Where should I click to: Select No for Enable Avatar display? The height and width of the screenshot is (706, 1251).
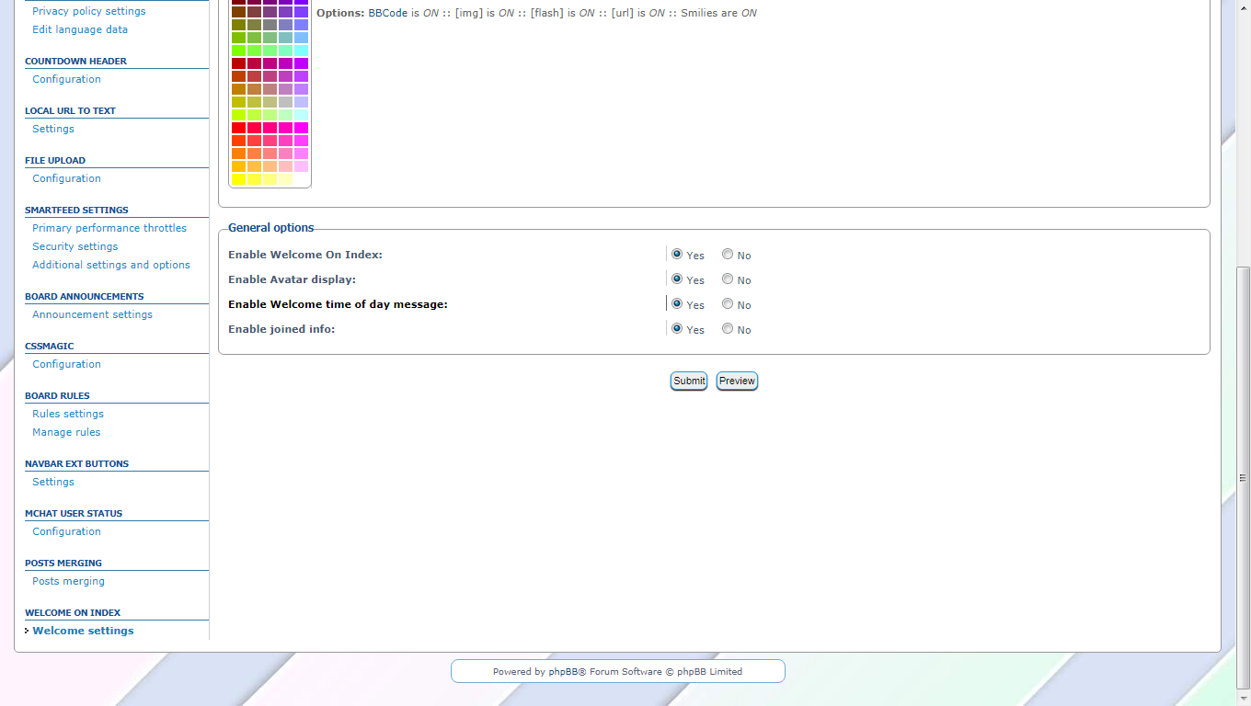728,279
